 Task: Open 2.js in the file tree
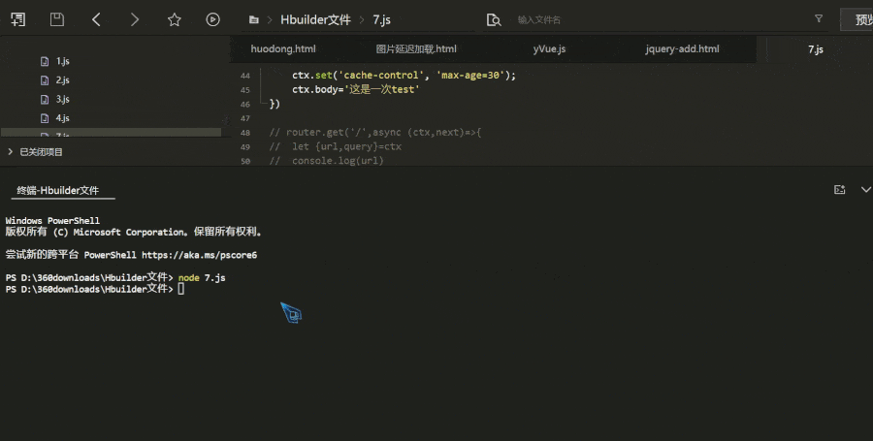point(62,80)
